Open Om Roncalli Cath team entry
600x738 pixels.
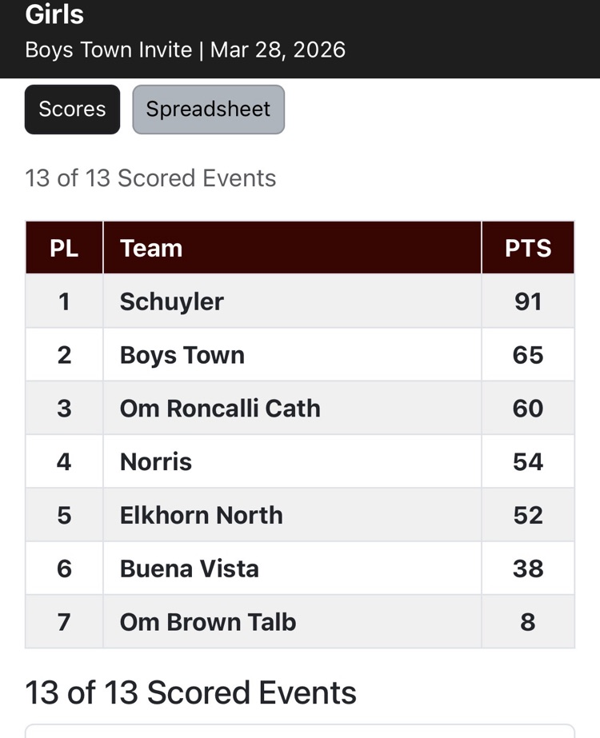tap(220, 409)
